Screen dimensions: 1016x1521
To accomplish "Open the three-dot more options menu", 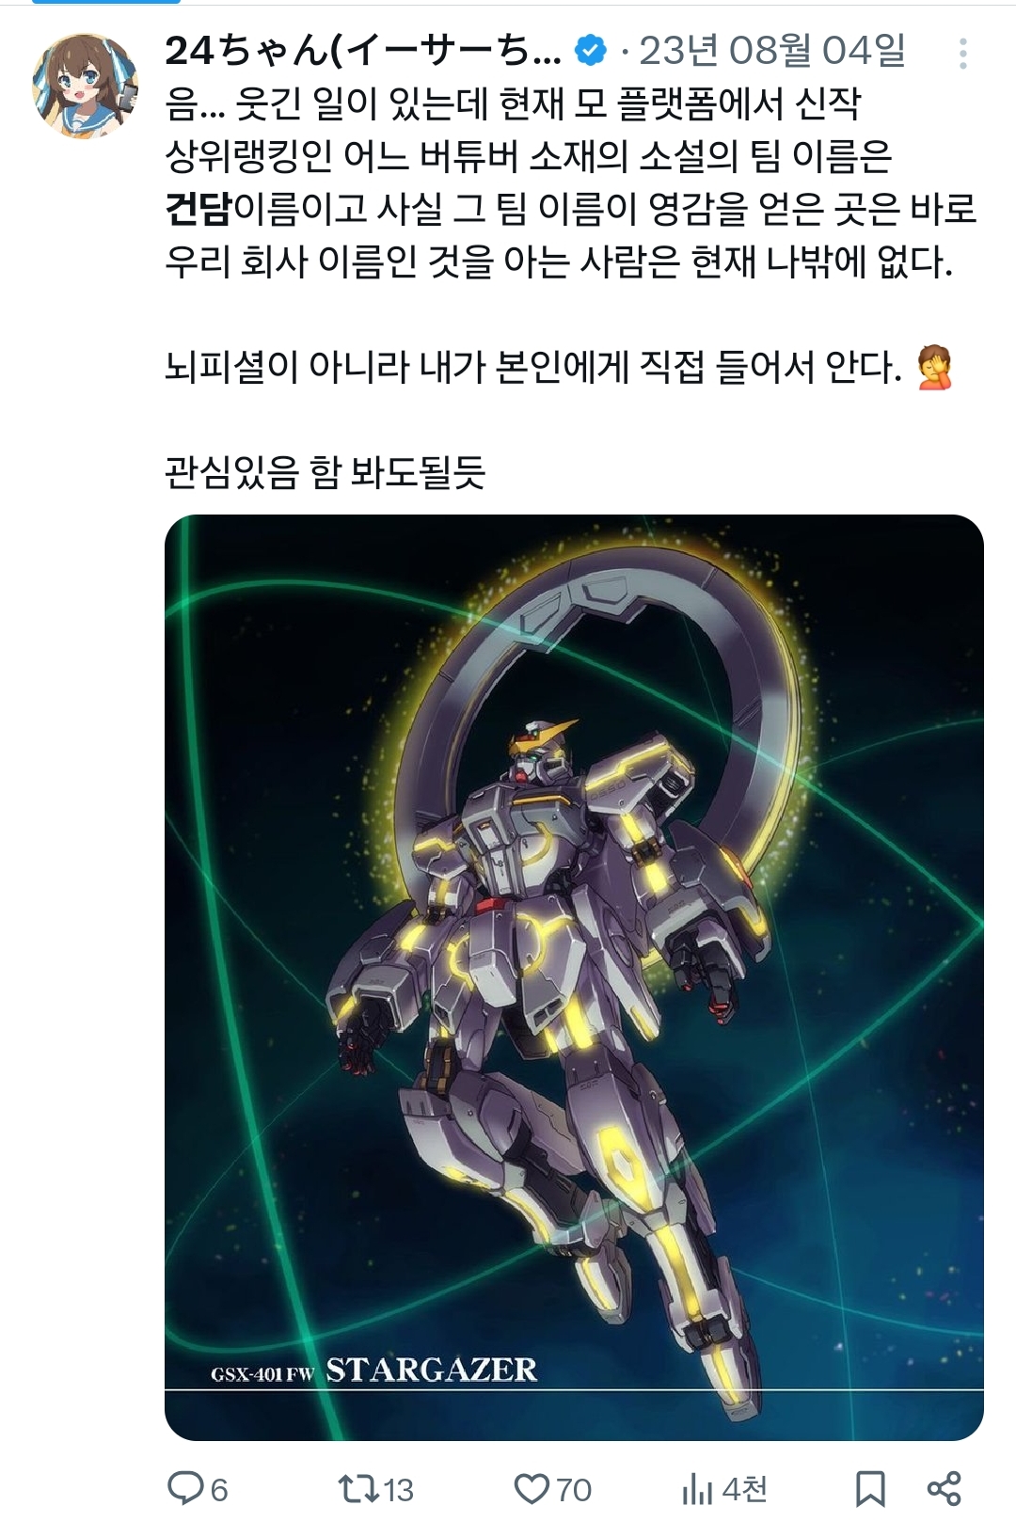I will (x=962, y=54).
